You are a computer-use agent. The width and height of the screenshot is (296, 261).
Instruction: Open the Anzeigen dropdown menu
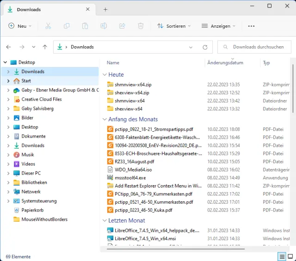218,26
